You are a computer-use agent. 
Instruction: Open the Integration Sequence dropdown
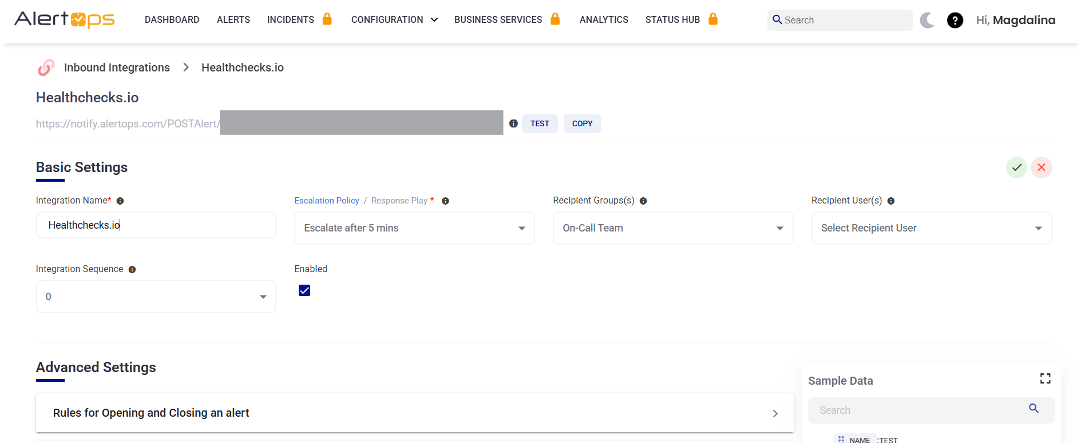coord(156,297)
